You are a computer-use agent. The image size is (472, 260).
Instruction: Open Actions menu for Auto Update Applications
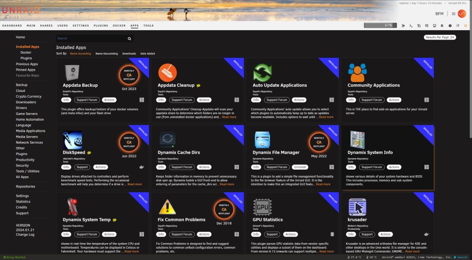point(299,100)
